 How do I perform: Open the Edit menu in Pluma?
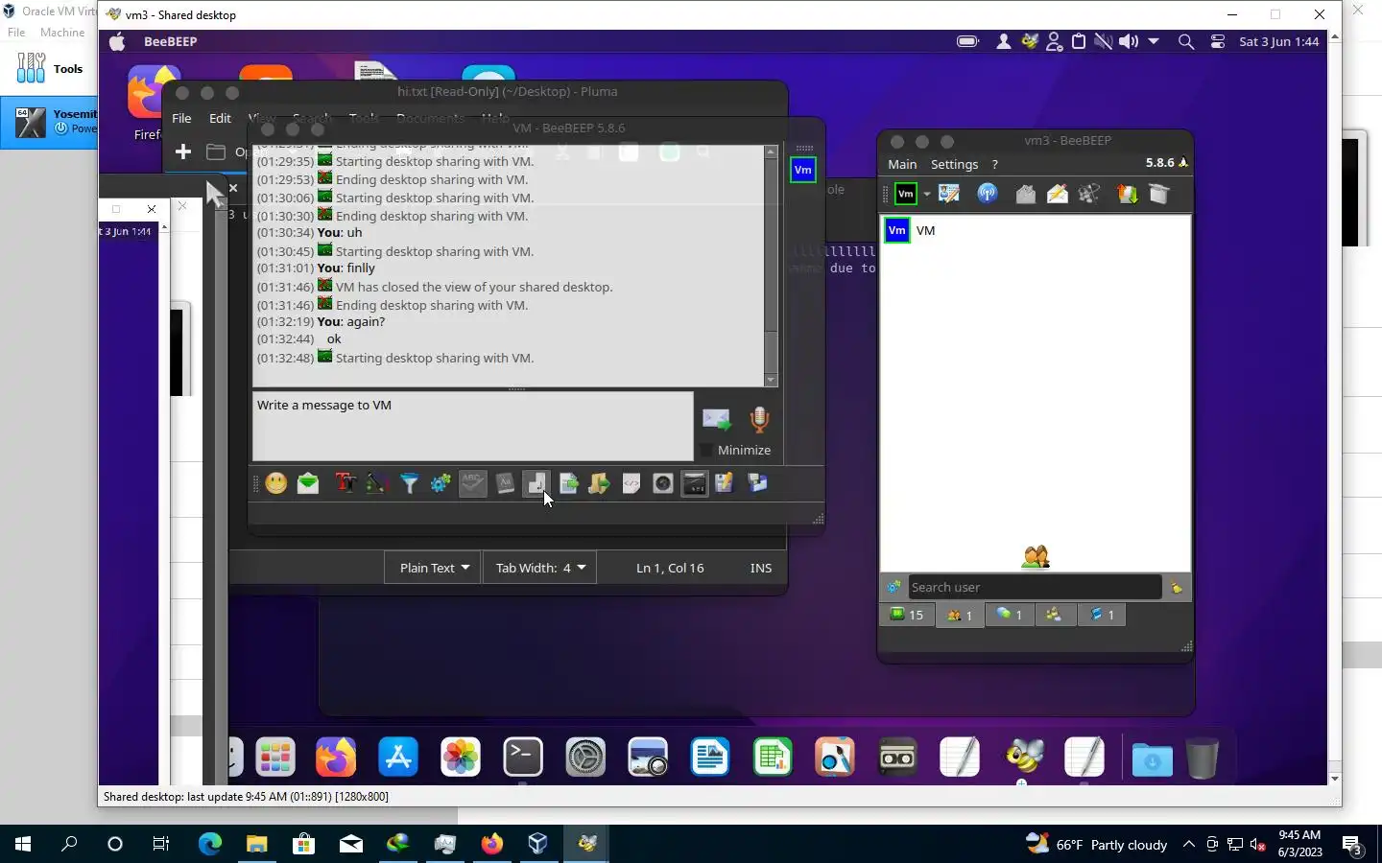point(220,118)
